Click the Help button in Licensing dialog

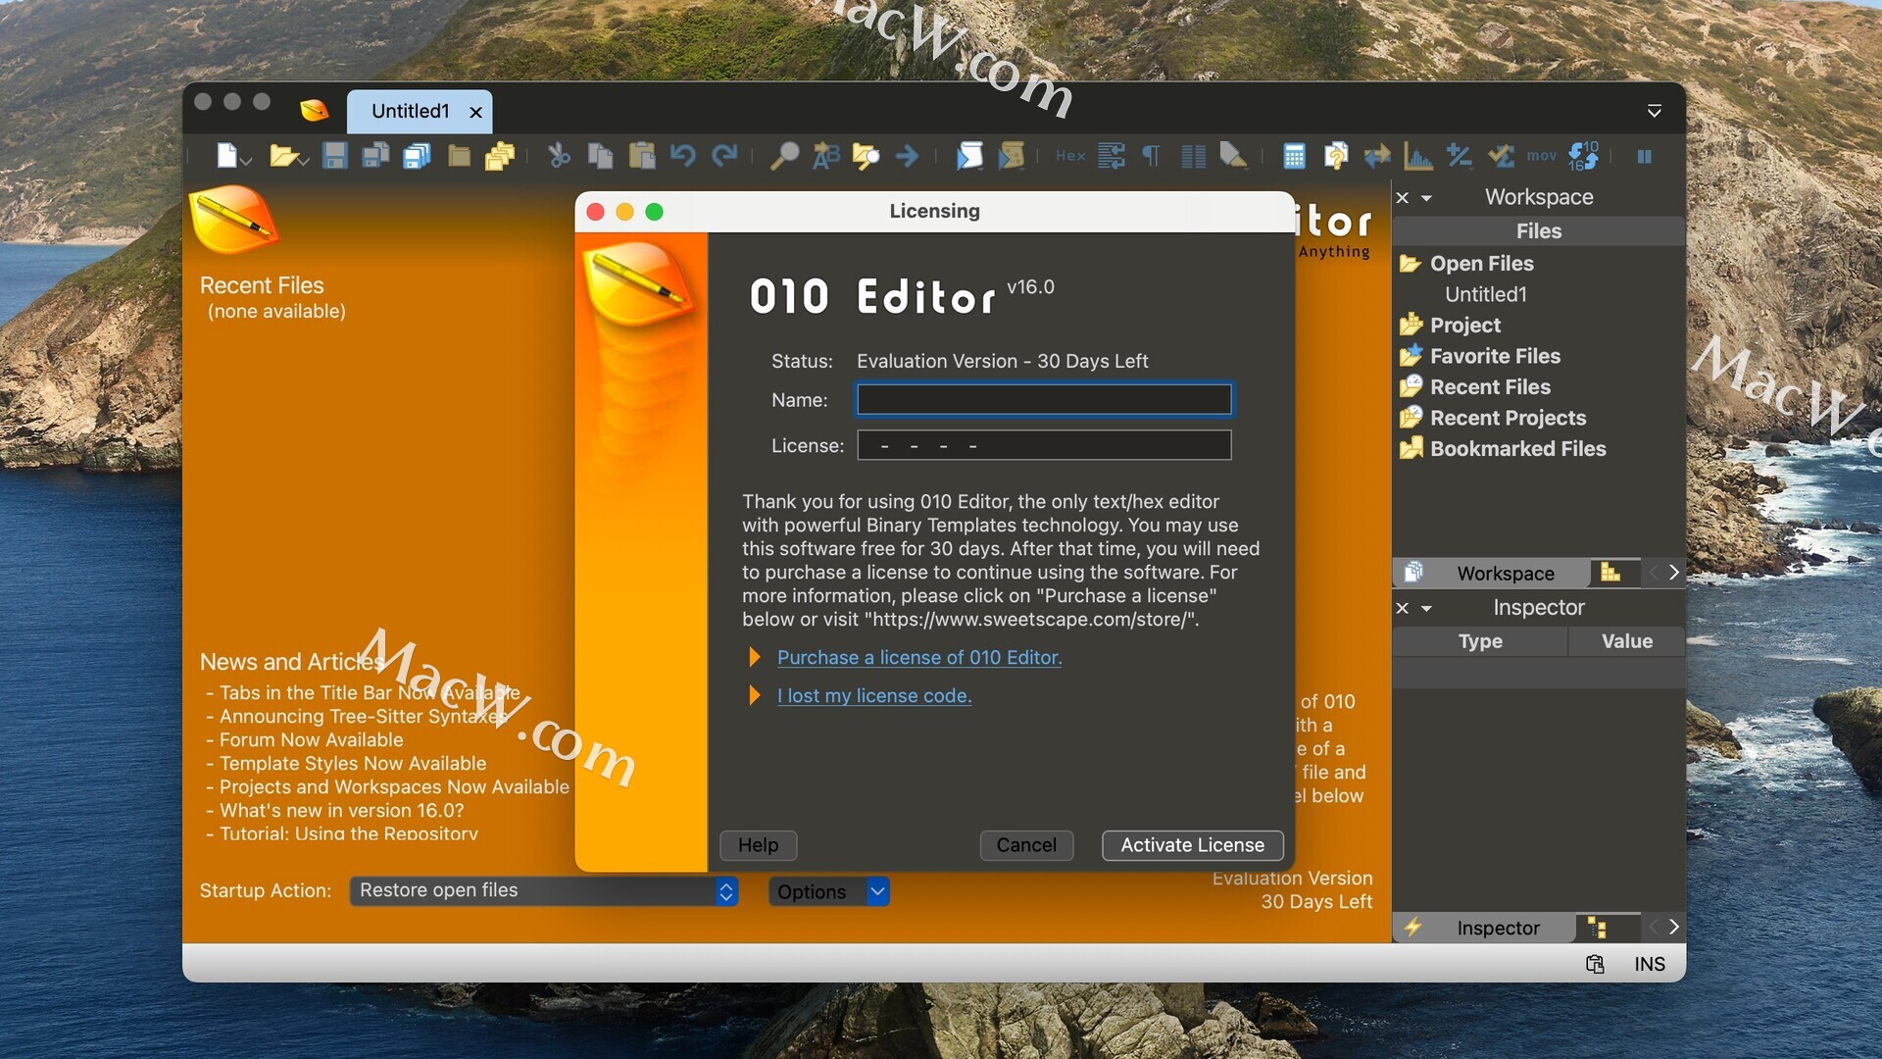coord(758,845)
